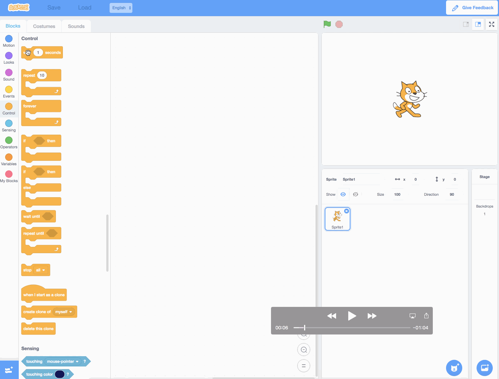
Task: Select the Motion category circle
Action: [x=9, y=39]
